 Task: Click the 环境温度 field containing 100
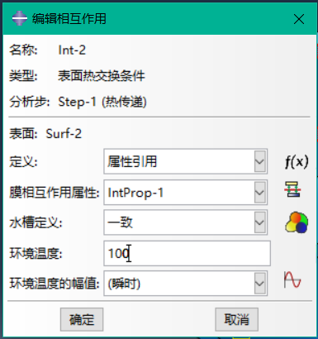(x=187, y=253)
